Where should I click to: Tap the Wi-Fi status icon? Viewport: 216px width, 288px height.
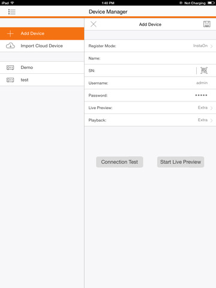tap(12, 3)
